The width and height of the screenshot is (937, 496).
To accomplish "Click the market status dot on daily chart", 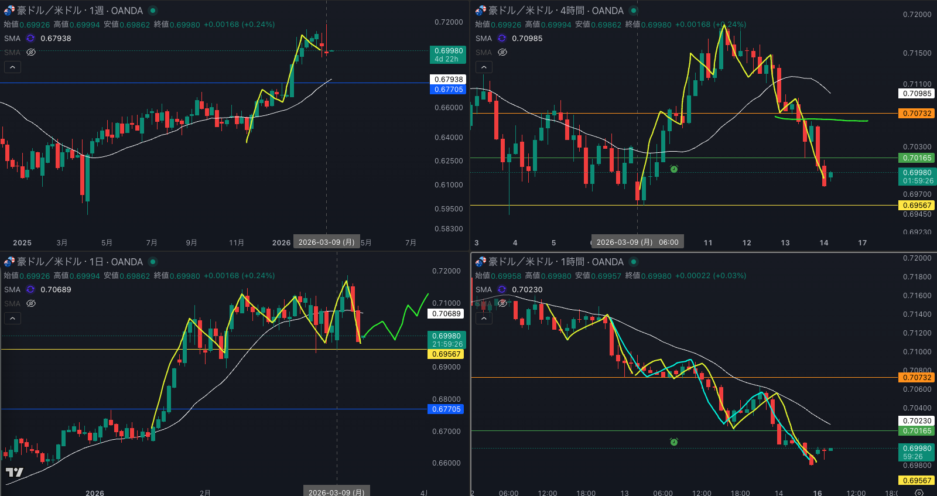I will (x=153, y=262).
